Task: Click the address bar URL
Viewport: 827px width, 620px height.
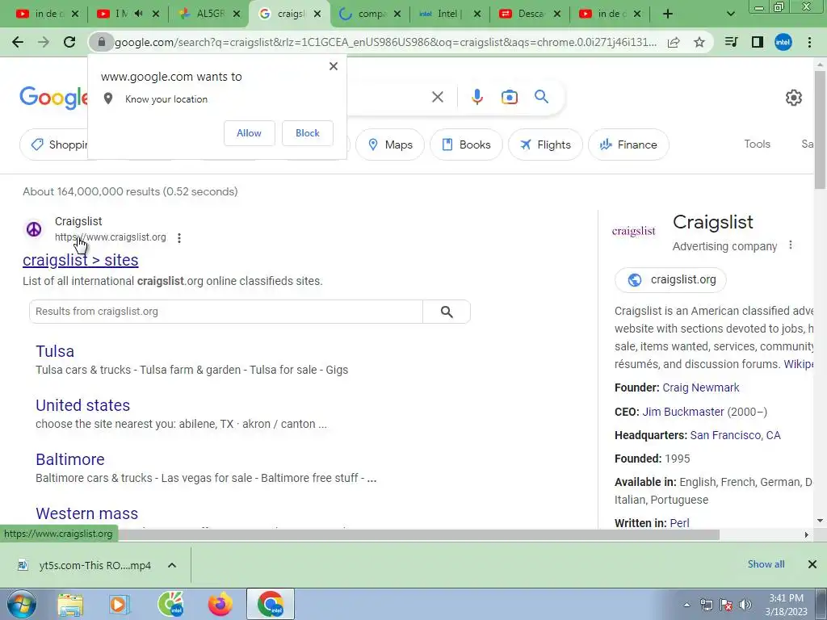Action: [385, 42]
